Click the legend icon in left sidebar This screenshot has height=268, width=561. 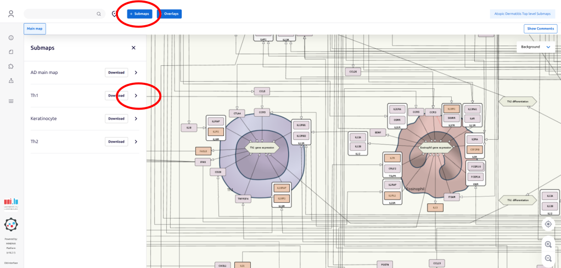click(x=11, y=52)
